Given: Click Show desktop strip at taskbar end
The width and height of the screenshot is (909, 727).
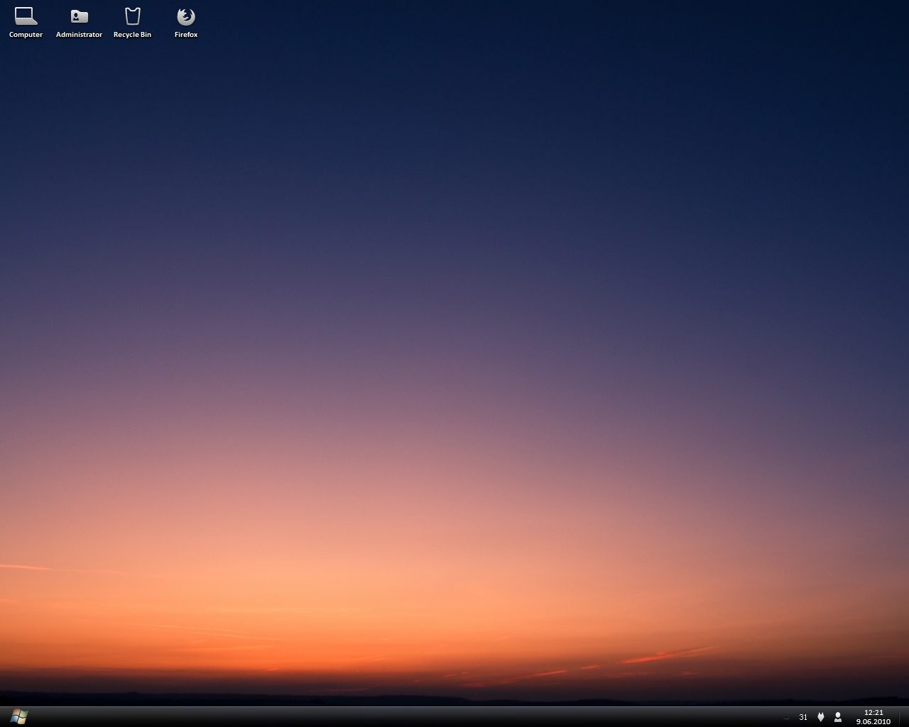Looking at the screenshot, I should (904, 717).
